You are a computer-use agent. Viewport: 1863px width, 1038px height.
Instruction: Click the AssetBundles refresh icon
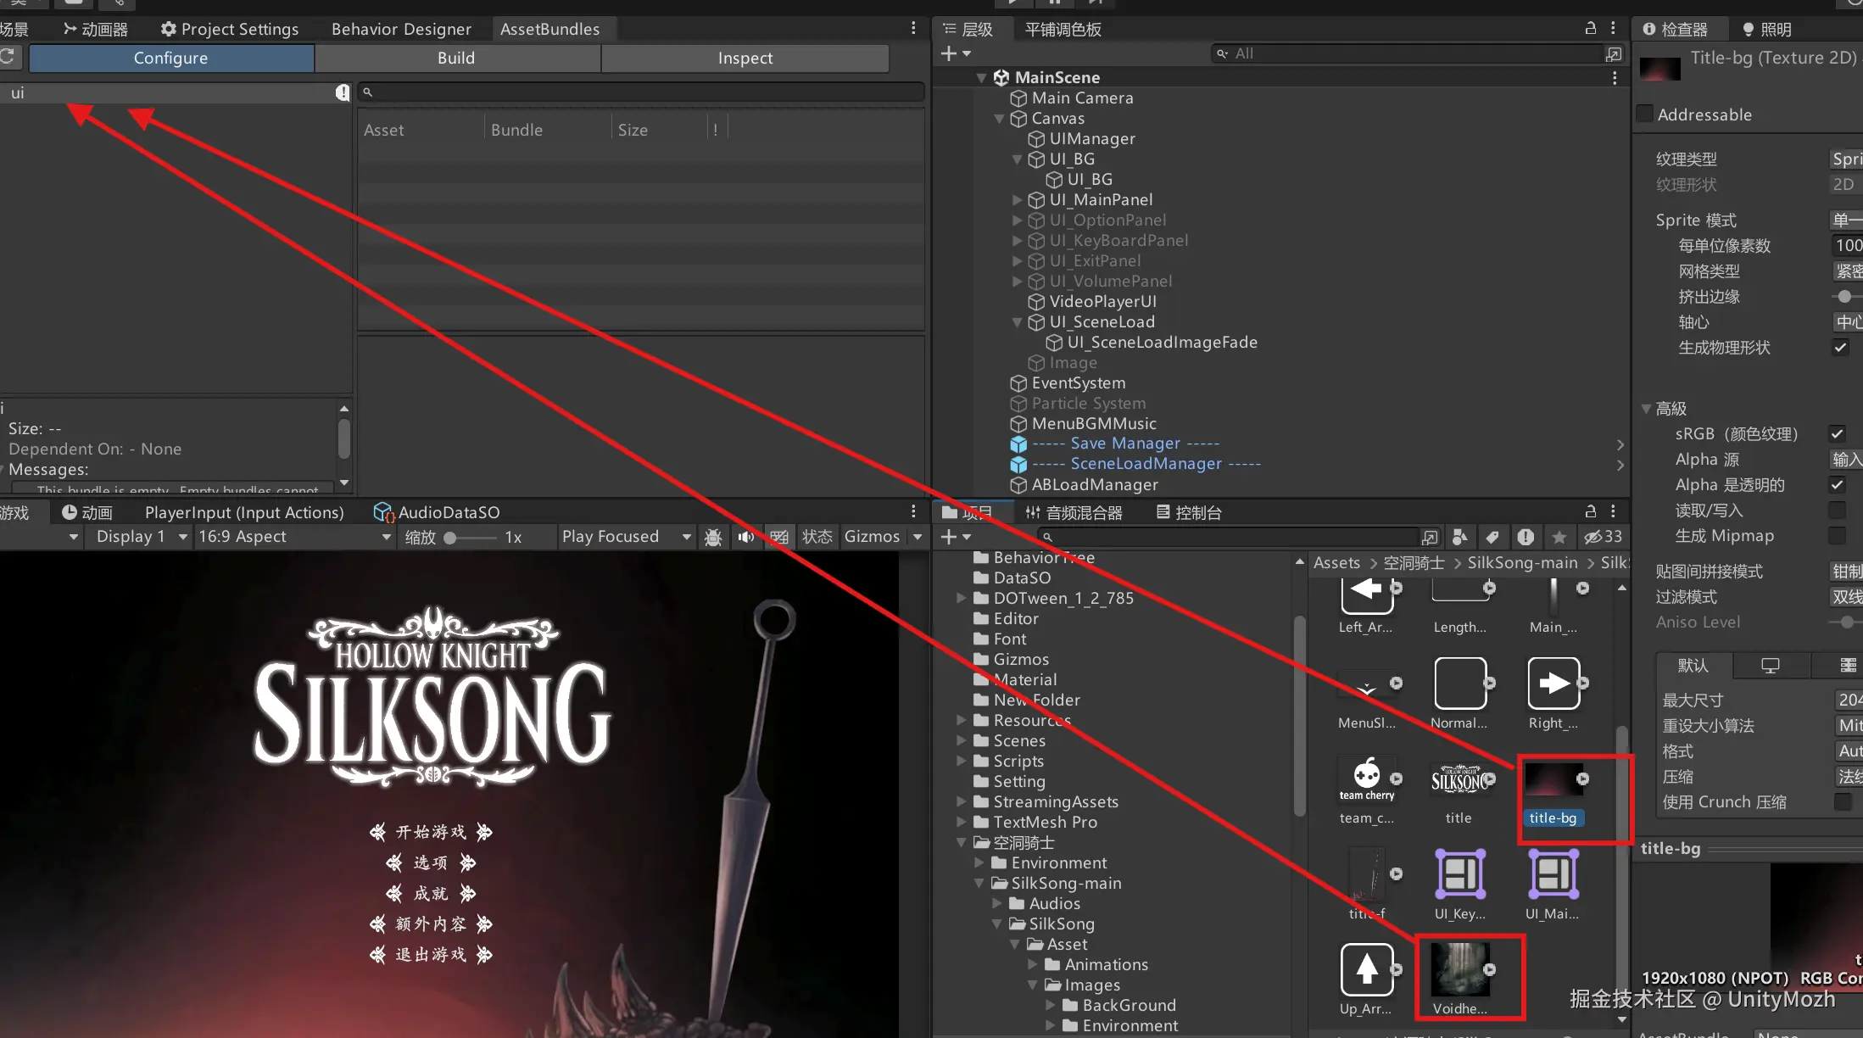point(8,57)
